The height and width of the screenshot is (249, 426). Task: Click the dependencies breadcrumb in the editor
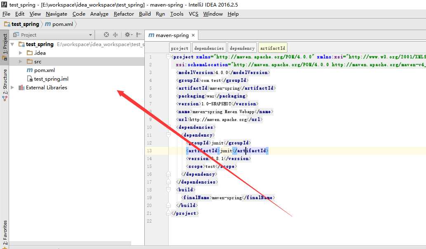[x=209, y=48]
